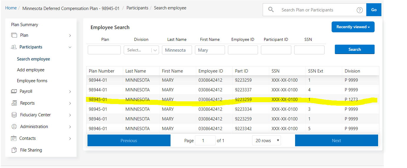Collapse the Participants section chevron
The width and height of the screenshot is (407, 168).
tap(70, 47)
